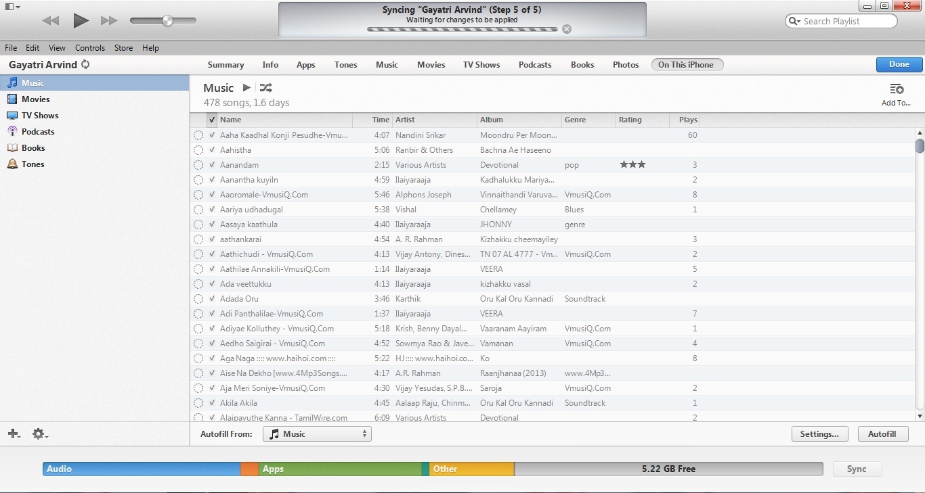
Task: Sort songs by the Plays column header
Action: [x=685, y=120]
